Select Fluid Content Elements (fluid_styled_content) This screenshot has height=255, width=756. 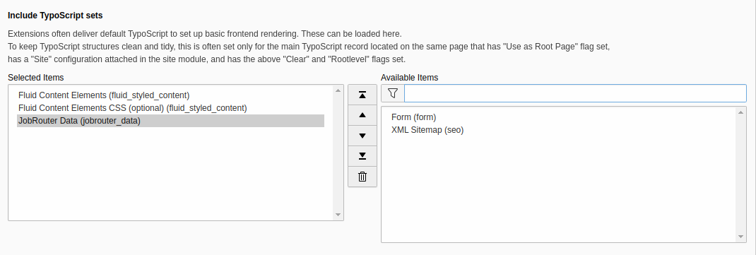point(171,95)
